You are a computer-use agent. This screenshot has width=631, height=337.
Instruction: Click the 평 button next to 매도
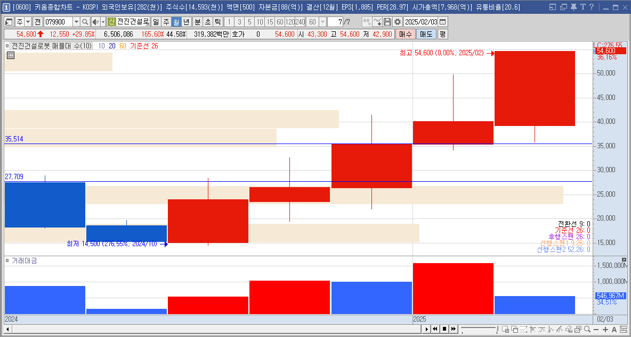442,34
